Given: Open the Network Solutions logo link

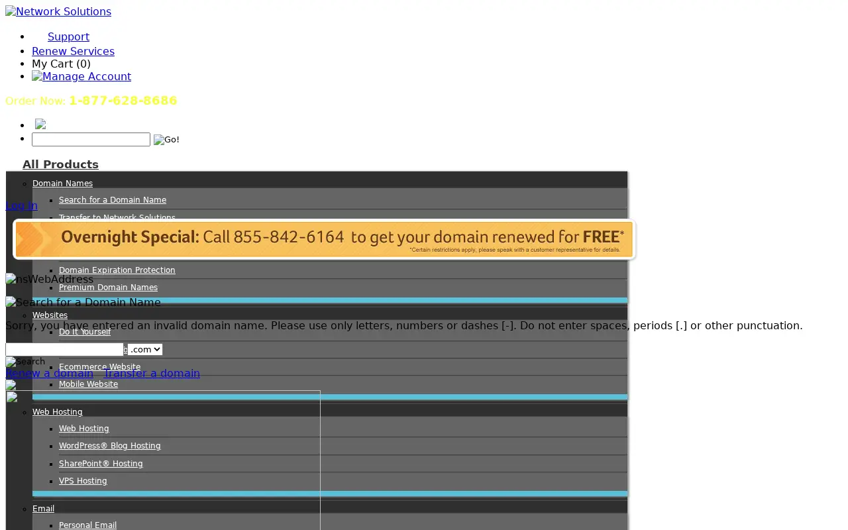Looking at the screenshot, I should point(58,12).
